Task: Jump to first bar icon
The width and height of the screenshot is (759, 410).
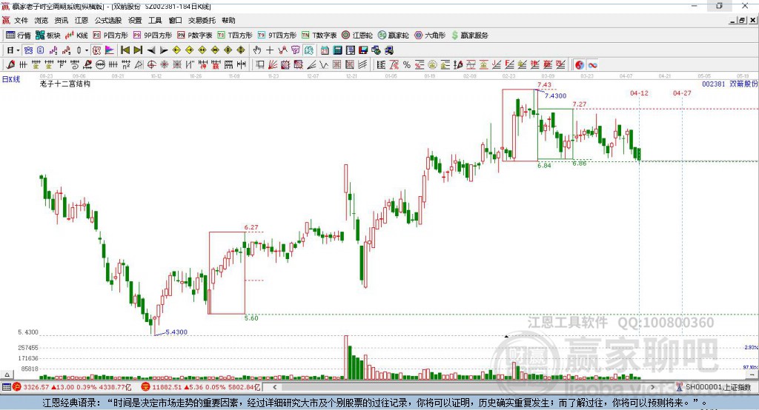Action: [125, 50]
